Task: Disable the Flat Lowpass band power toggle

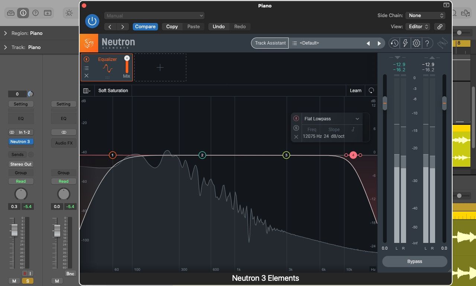Action: click(296, 118)
